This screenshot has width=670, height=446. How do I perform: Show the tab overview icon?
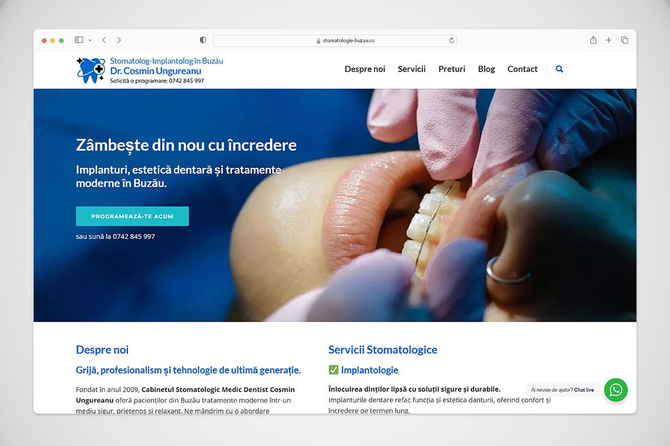pos(624,40)
